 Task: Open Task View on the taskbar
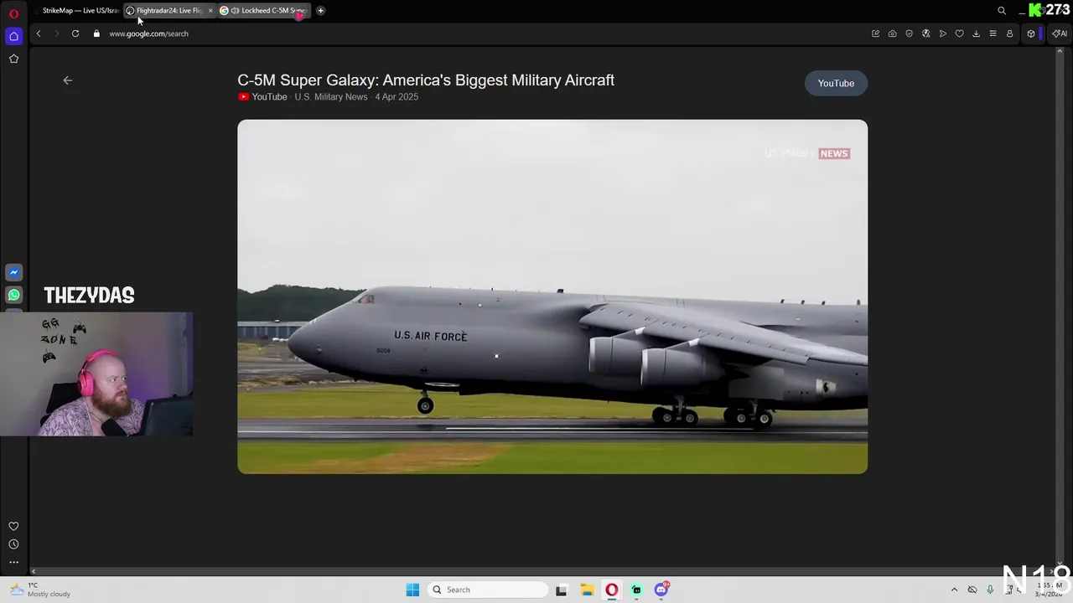pos(562,590)
